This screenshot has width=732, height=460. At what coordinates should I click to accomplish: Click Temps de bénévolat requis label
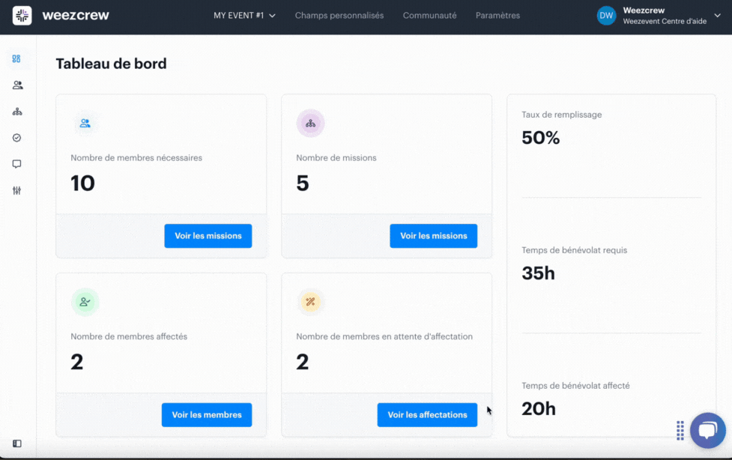point(574,250)
